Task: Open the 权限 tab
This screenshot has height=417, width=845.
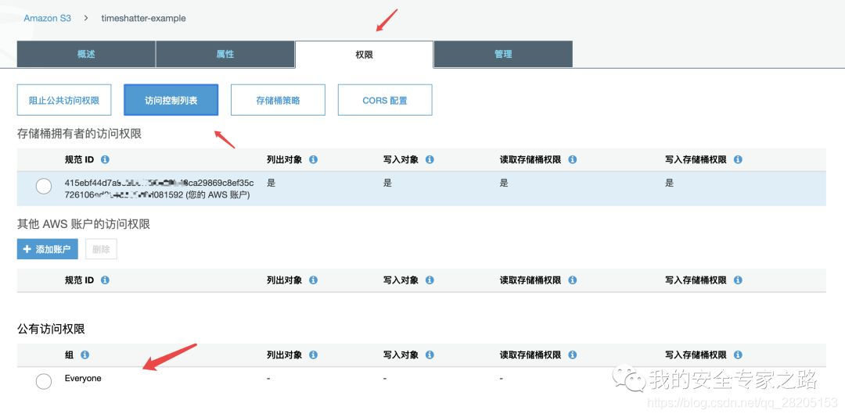Action: click(365, 55)
